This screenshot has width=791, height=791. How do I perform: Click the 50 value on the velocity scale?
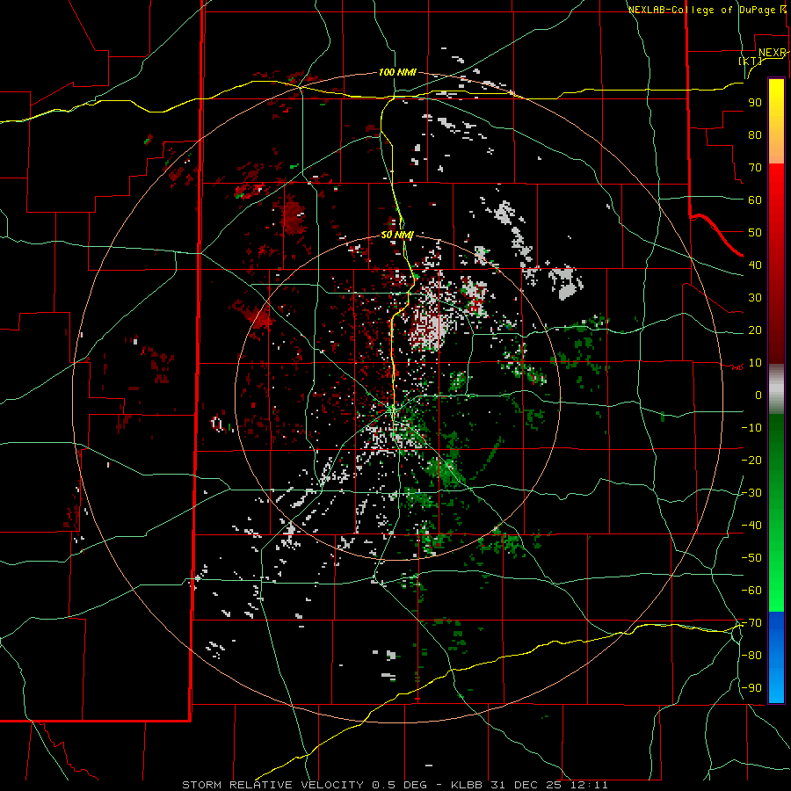pos(755,233)
